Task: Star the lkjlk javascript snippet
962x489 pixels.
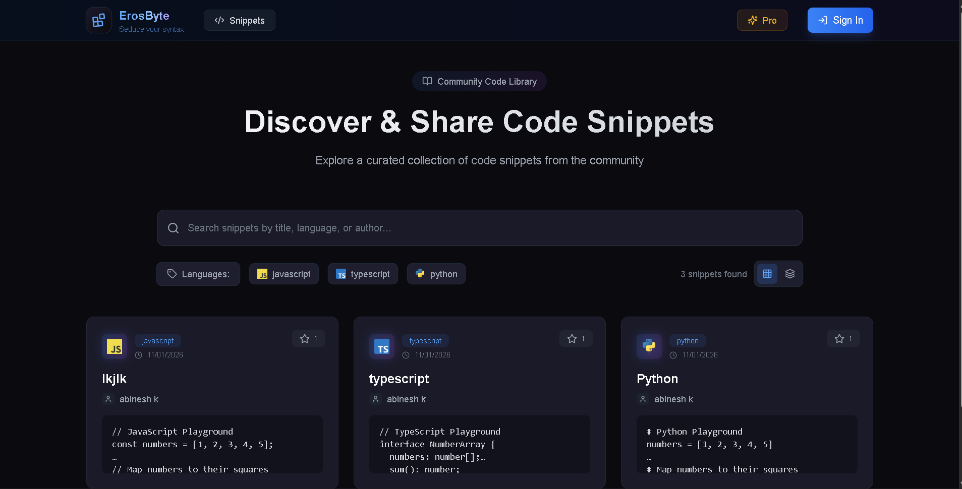Action: 308,339
